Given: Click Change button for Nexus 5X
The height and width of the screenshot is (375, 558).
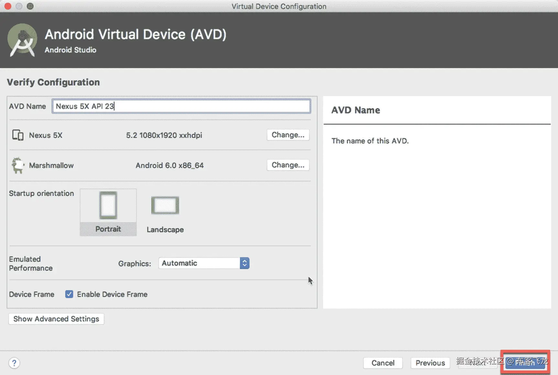Looking at the screenshot, I should pos(288,135).
